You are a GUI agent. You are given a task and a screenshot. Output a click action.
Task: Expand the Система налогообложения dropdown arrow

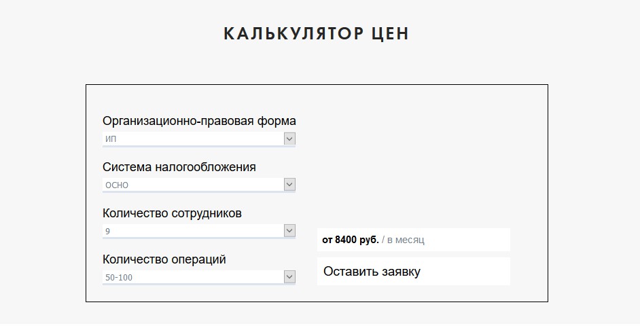[289, 185]
